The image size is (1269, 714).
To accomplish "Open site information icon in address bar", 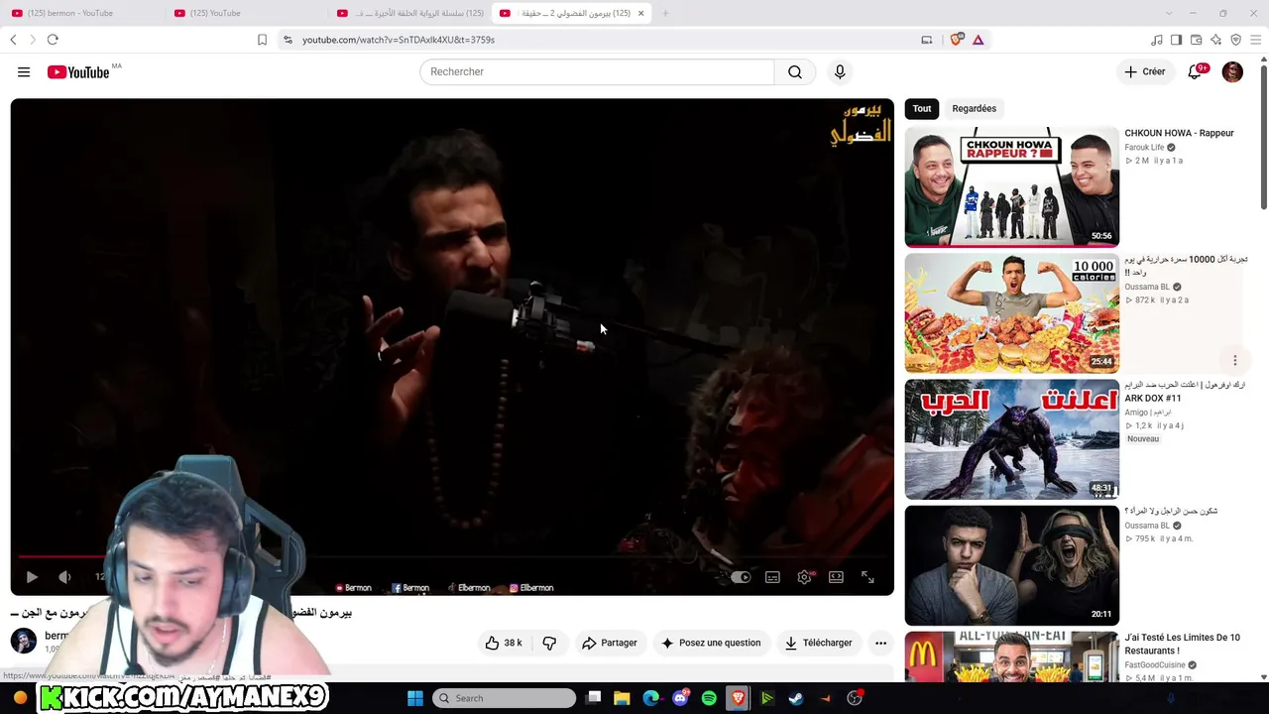I will coord(288,40).
